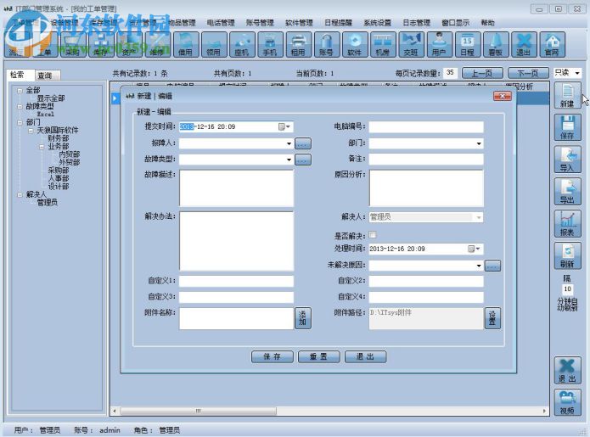Open the 视频 video camera sidebar icon
Viewport: 590px width, 437px height.
pos(567,403)
